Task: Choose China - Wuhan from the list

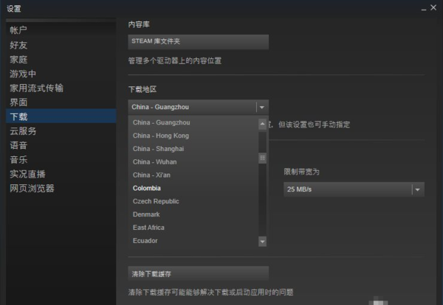Action: click(193, 162)
